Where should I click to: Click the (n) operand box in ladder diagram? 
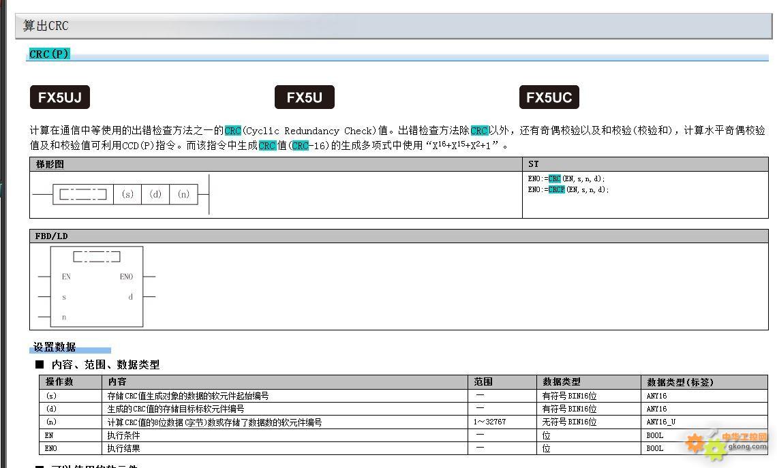click(183, 194)
